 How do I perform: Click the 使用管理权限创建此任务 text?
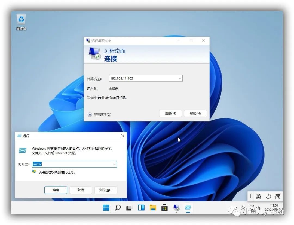pos(57,172)
